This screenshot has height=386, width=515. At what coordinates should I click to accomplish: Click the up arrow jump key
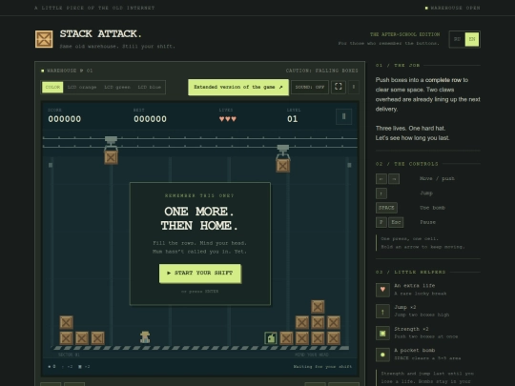(381, 193)
